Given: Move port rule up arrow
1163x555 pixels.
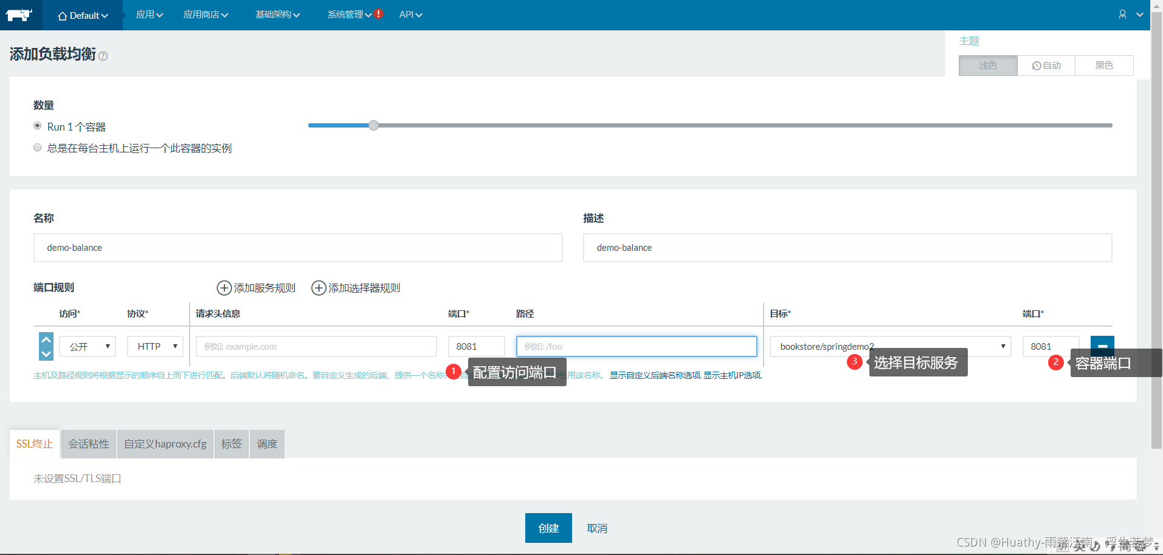Looking at the screenshot, I should click(x=46, y=339).
